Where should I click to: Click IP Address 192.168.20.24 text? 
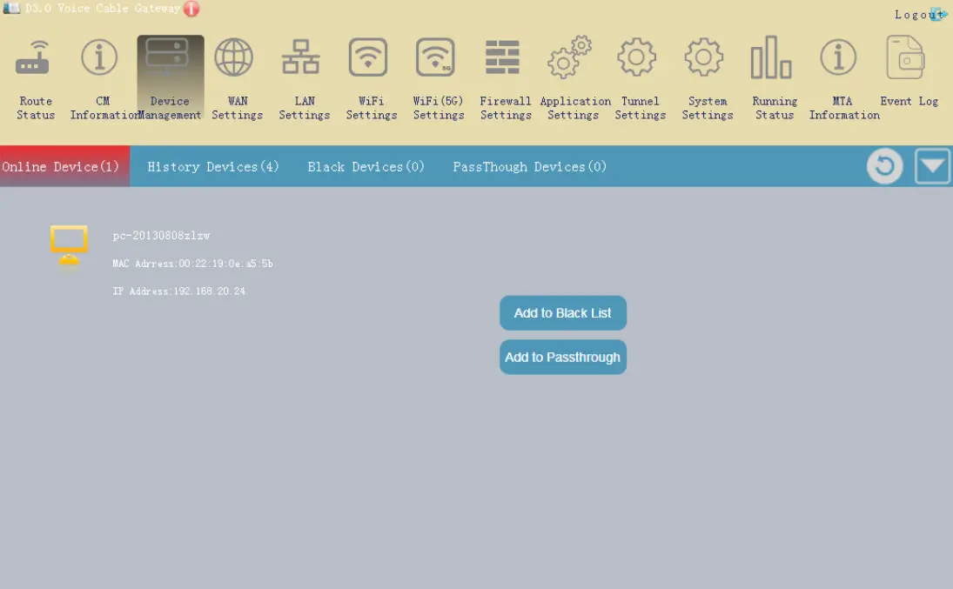(x=179, y=291)
